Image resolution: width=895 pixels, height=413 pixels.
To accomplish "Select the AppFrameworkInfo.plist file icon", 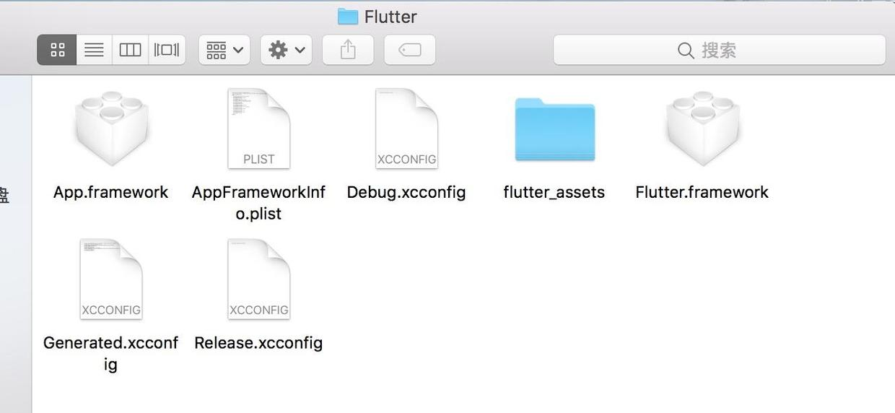I will coord(258,129).
